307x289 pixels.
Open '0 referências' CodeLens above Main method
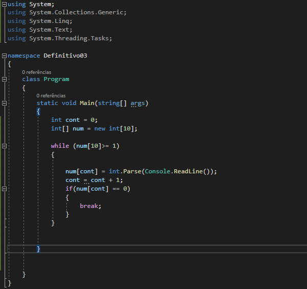coord(51,96)
